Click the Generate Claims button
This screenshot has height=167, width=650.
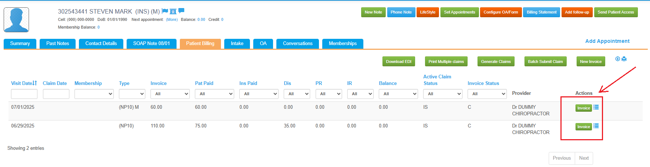[x=496, y=62]
